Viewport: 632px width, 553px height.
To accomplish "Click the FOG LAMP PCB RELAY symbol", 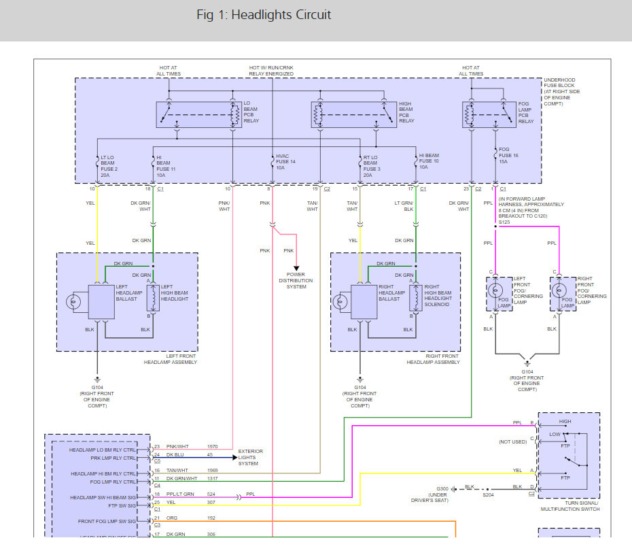I will pos(489,115).
